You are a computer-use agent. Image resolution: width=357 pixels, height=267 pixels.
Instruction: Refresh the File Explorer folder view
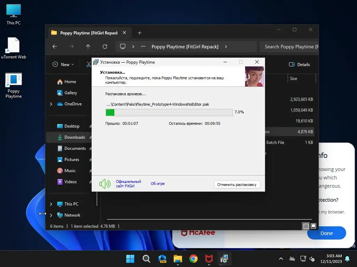point(105,47)
